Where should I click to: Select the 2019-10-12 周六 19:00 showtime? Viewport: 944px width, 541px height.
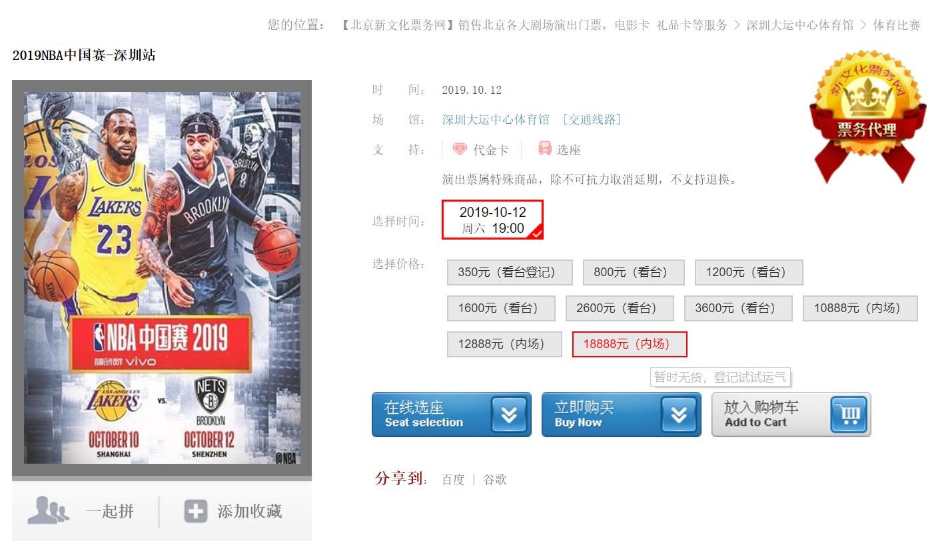tap(493, 220)
